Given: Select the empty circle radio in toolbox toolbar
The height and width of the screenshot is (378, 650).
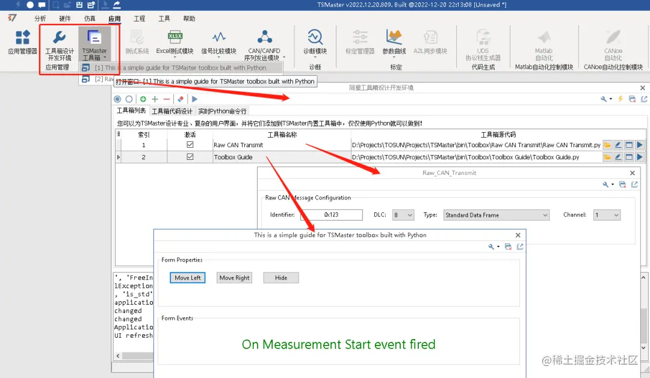Looking at the screenshot, I should pos(129,99).
